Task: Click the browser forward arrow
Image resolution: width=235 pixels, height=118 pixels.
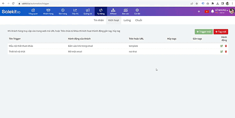Action: tap(8, 4)
